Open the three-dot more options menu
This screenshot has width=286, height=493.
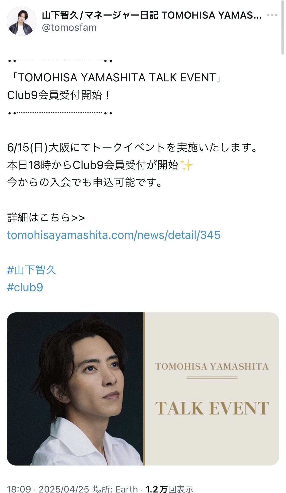(x=272, y=15)
